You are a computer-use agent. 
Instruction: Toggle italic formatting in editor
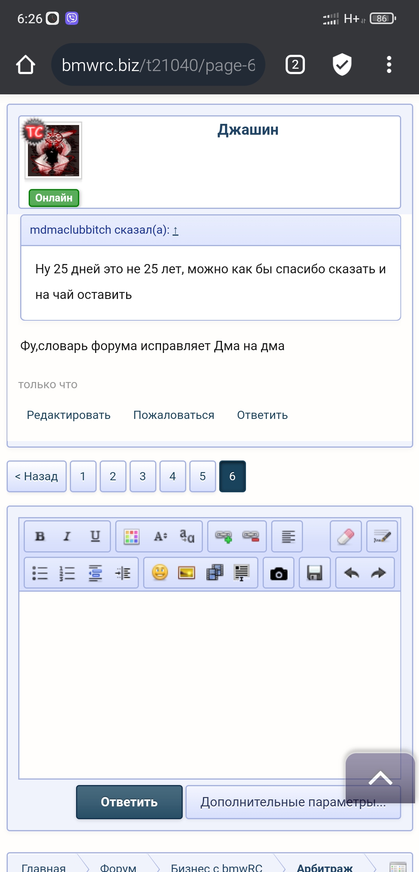(x=67, y=536)
